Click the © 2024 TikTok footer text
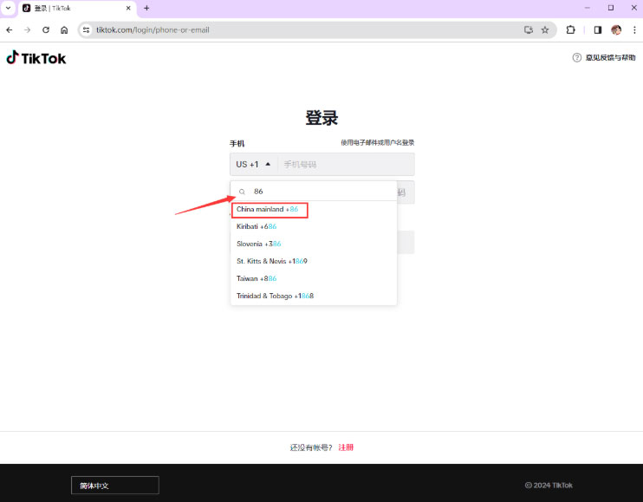The image size is (643, 502). [x=549, y=486]
